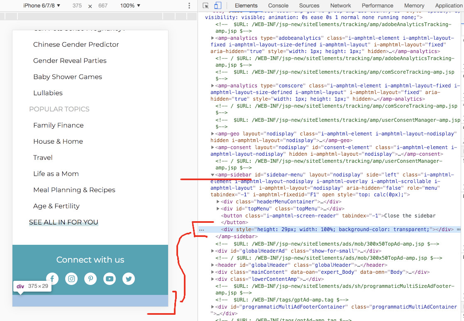Open the House & Home link
The height and width of the screenshot is (321, 464).
point(58,142)
